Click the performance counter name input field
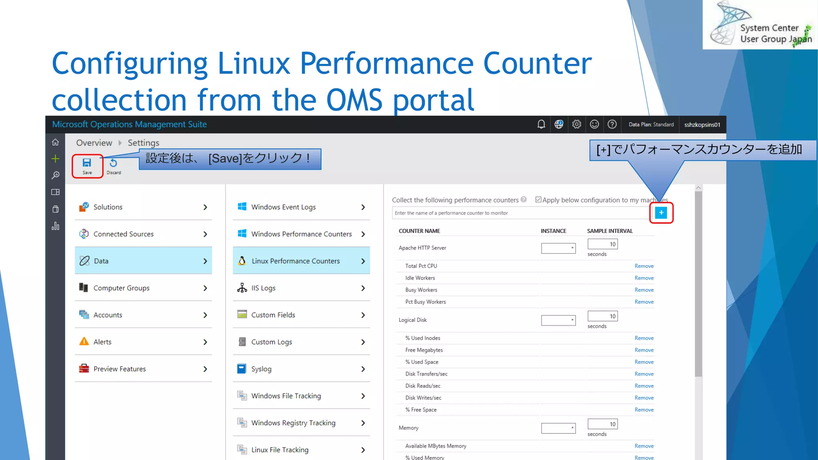The width and height of the screenshot is (818, 460). click(522, 213)
